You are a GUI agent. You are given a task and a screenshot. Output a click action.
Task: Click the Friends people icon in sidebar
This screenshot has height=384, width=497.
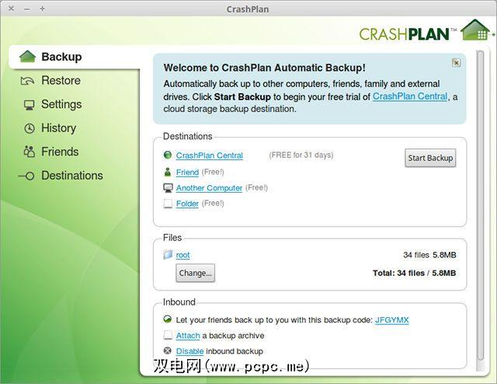[x=30, y=152]
